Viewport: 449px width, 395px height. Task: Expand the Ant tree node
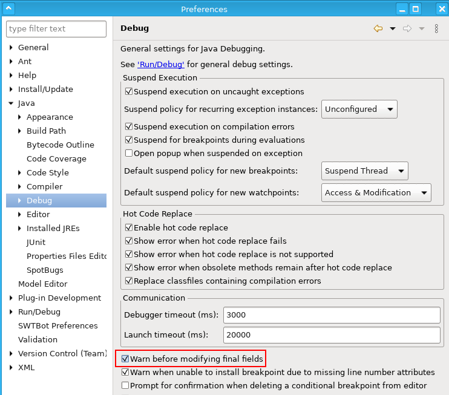pos(11,61)
